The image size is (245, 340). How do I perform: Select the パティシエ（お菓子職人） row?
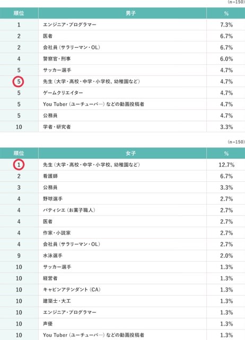pos(122,210)
